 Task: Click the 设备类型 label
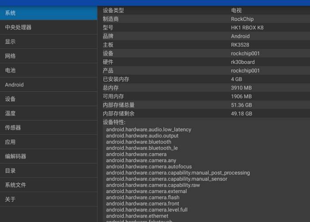pos(113,10)
